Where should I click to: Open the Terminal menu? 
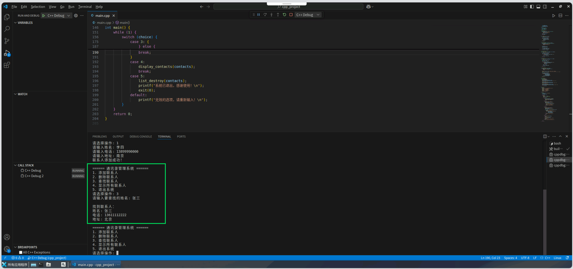click(x=85, y=7)
